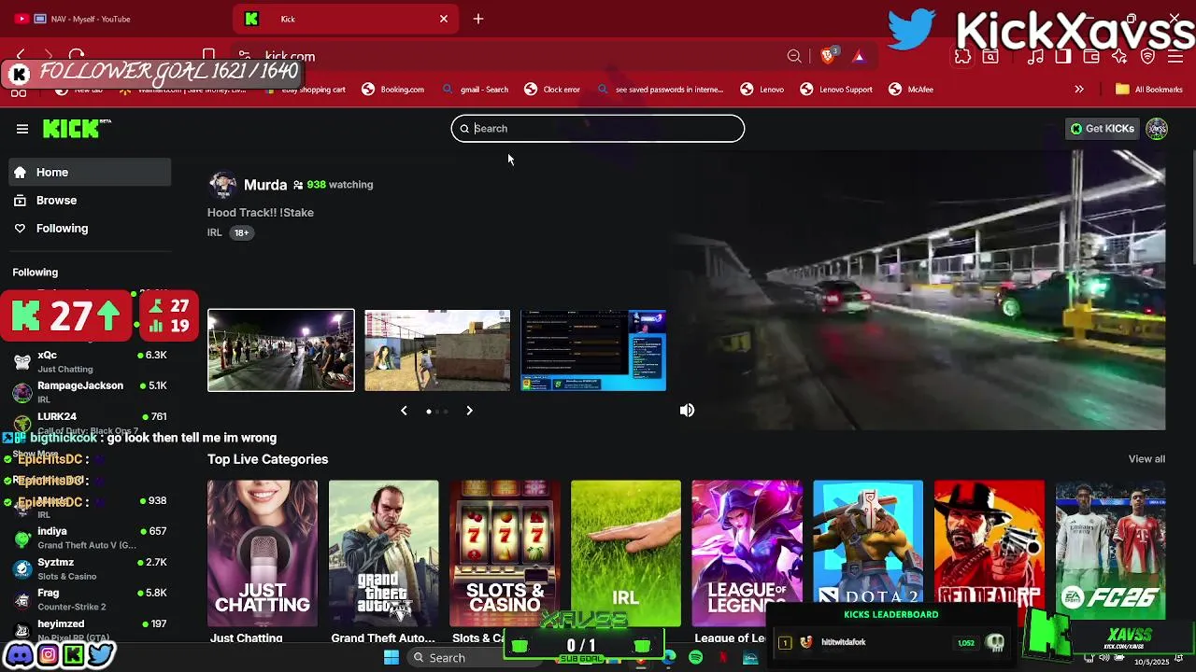This screenshot has height=672, width=1196.
Task: Open the Slots & Casino category card
Action: (x=505, y=553)
